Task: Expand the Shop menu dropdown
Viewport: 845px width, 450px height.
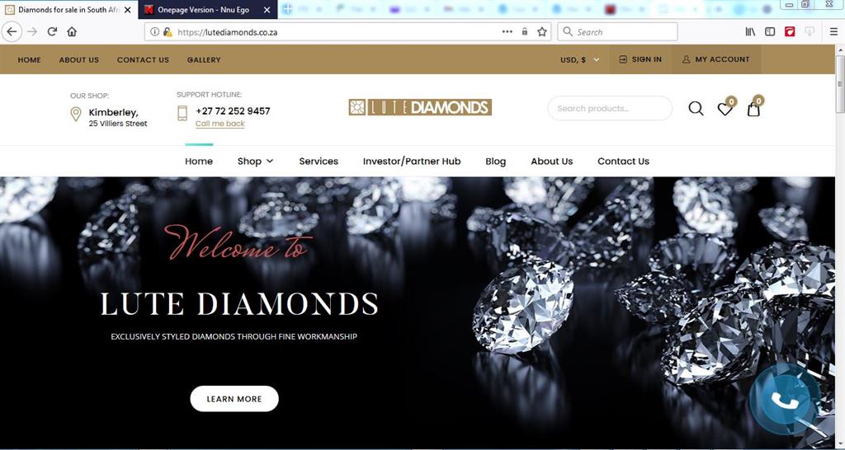Action: click(x=256, y=161)
